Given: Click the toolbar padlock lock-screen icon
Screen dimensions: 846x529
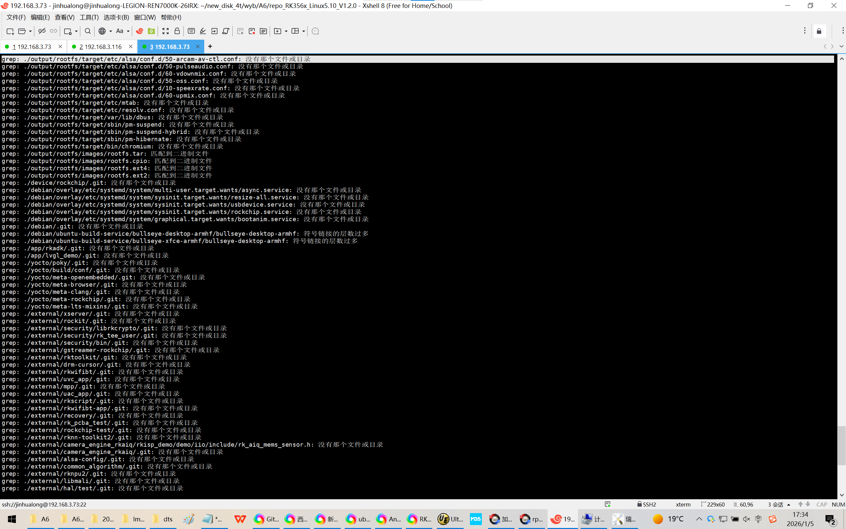Looking at the screenshot, I should [x=177, y=31].
